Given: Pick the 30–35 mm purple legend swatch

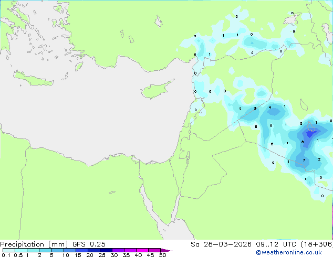Looking at the screenshot, I should (x=118, y=250).
